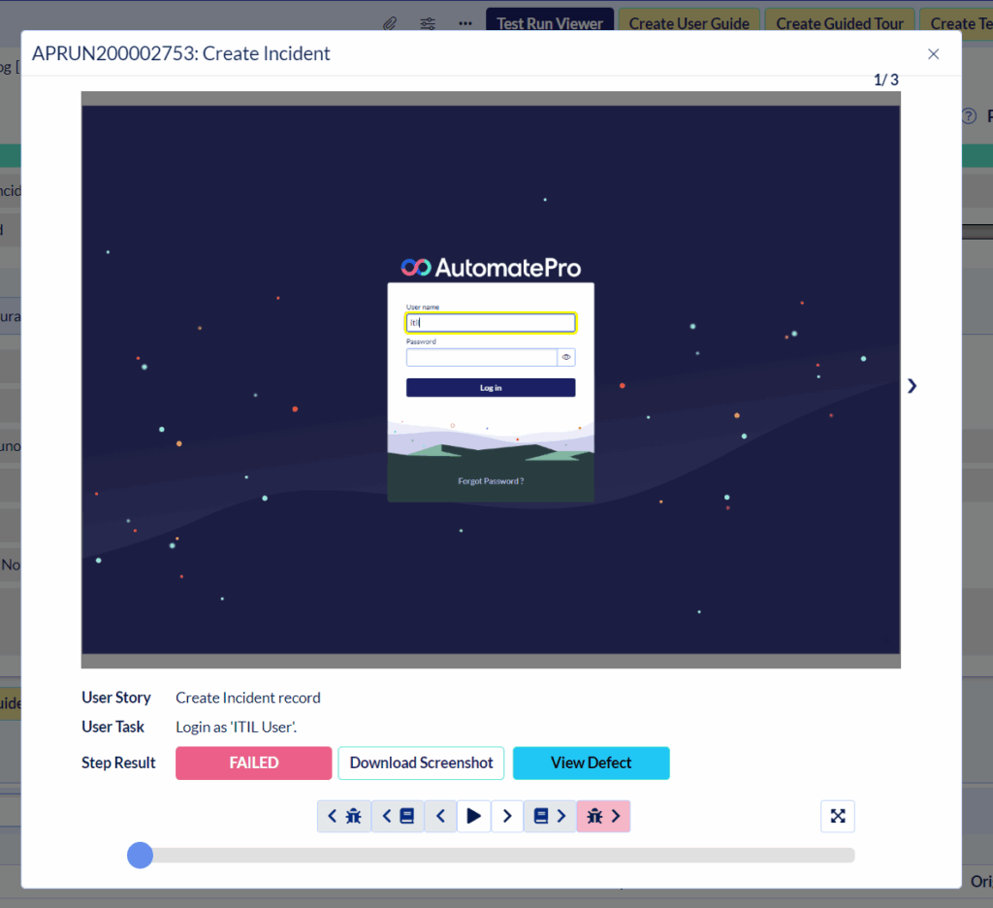
Task: Toggle password visibility eye icon
Action: click(x=566, y=357)
